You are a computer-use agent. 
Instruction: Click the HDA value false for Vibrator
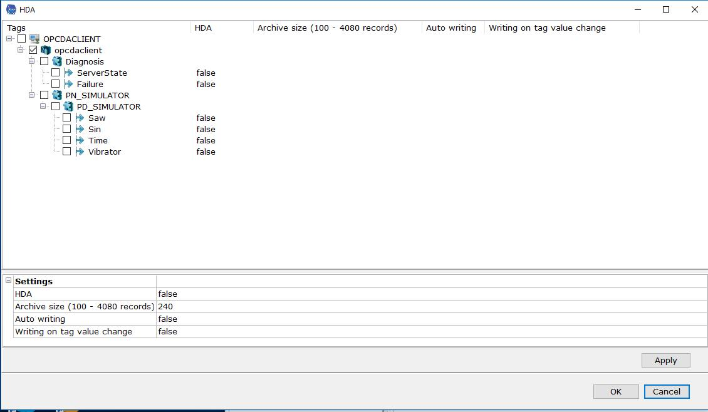coord(206,152)
